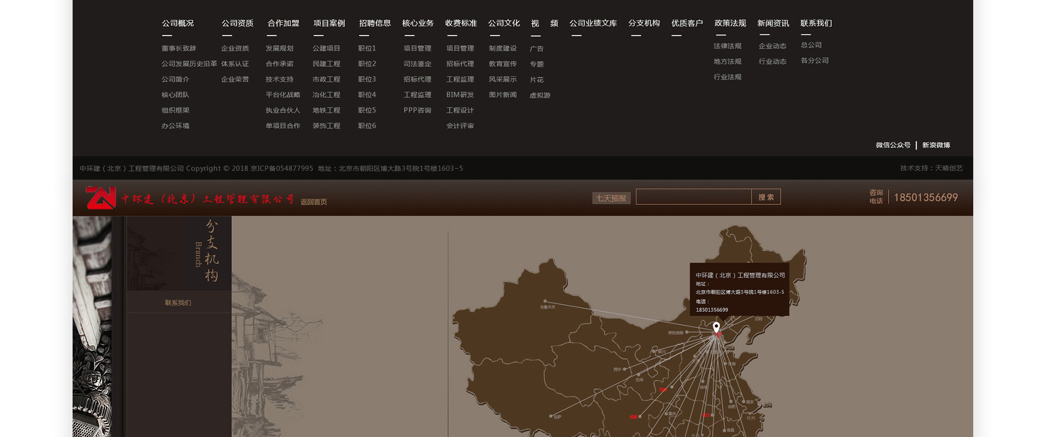
Task: Select 分支机构 in top navigation
Action: (x=644, y=23)
